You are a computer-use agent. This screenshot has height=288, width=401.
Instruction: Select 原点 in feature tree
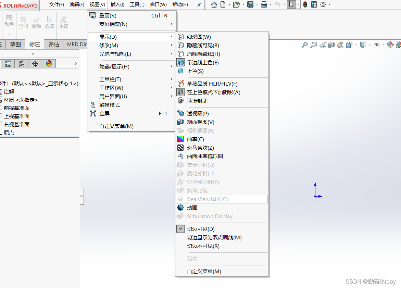tap(9, 133)
